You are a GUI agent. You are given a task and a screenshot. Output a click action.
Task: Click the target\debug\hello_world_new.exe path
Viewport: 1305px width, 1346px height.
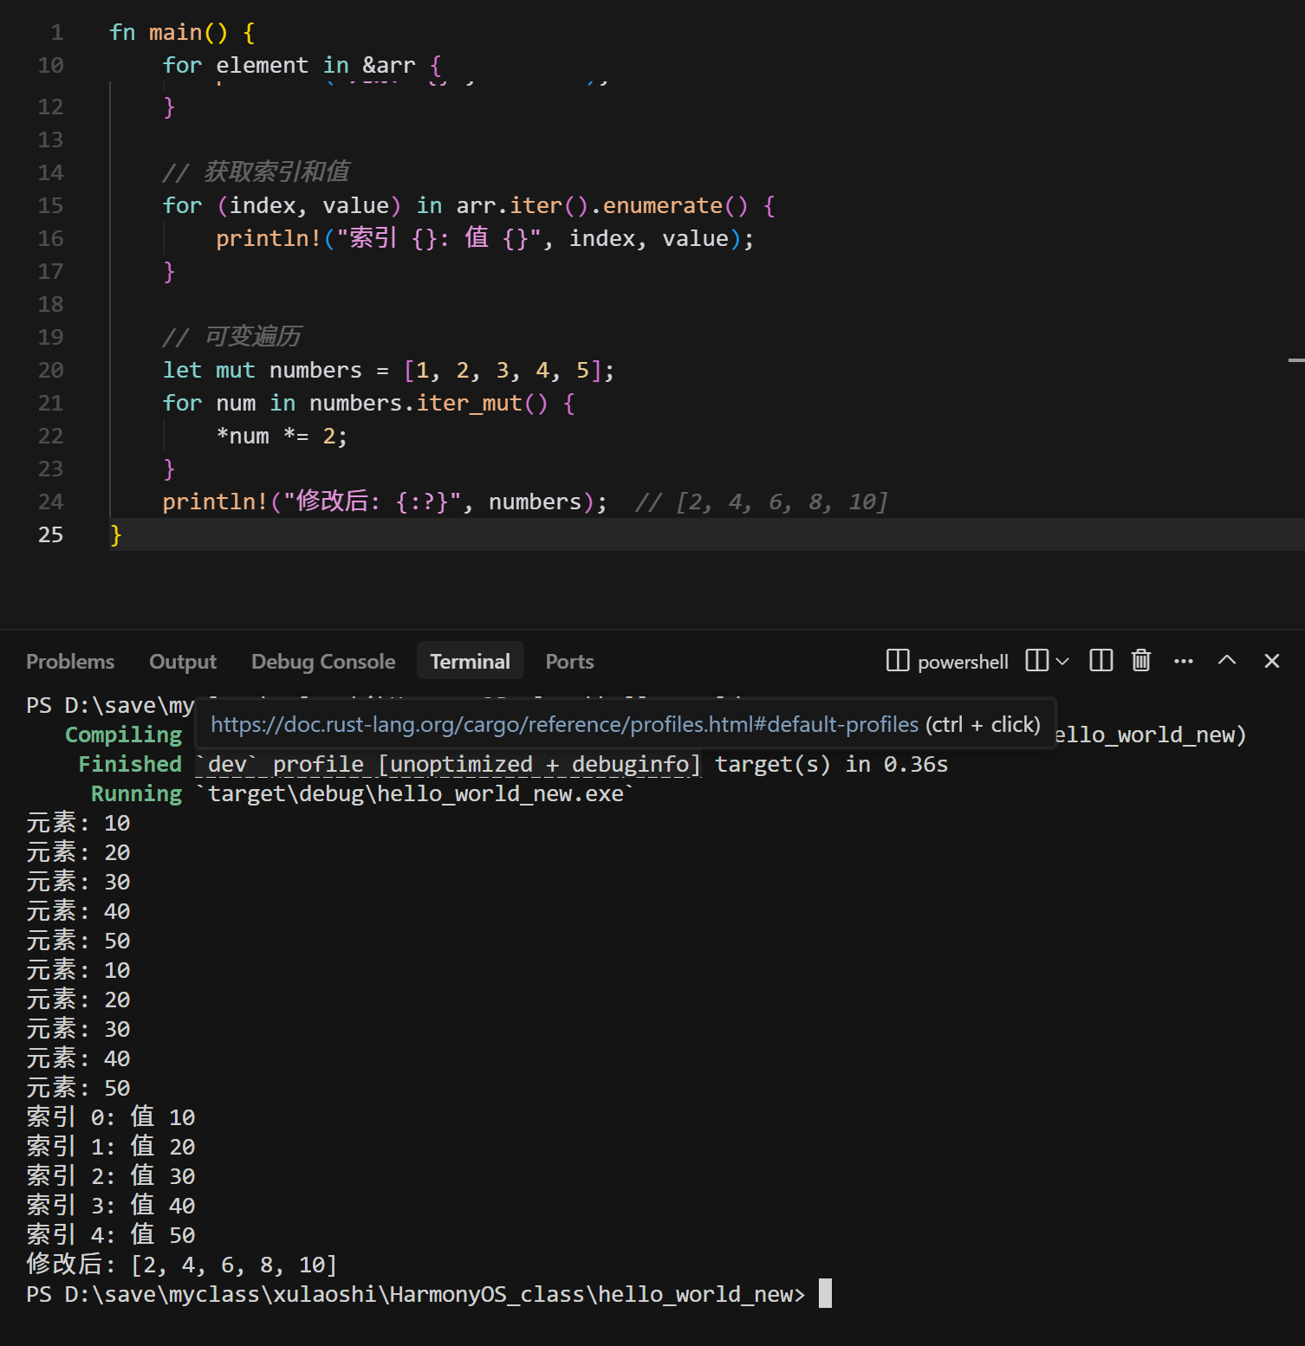point(416,794)
